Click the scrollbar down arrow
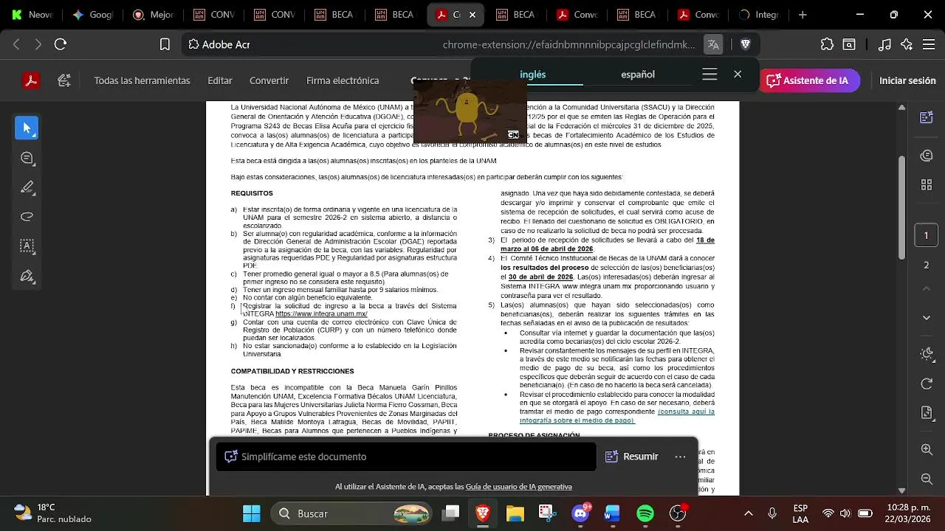 901,490
